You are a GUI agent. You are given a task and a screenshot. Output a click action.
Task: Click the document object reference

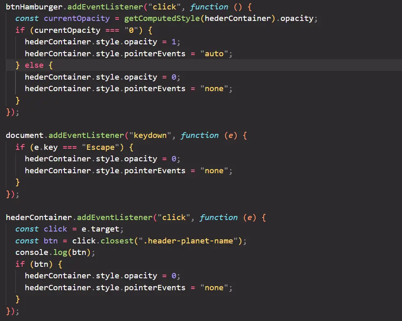(25, 135)
